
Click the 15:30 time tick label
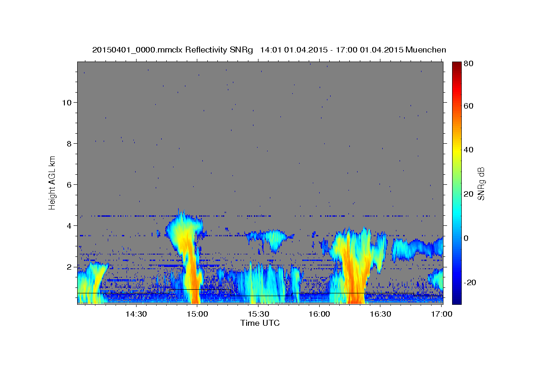(258, 314)
